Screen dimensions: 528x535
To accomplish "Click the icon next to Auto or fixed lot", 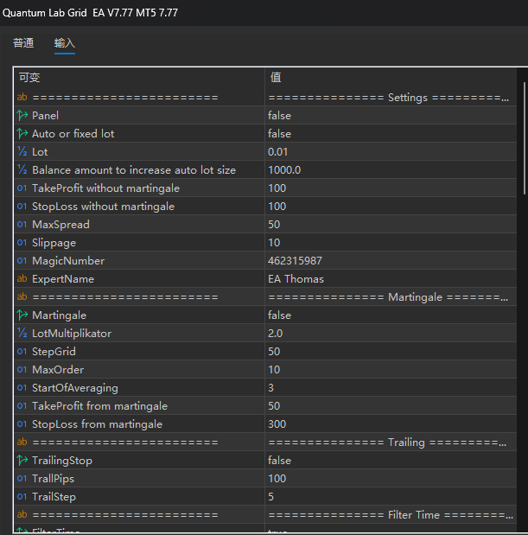I will [22, 134].
